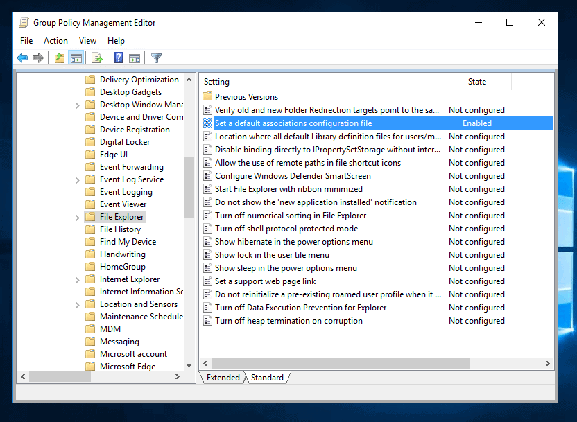The image size is (577, 422).
Task: Click the Forward arrow in the toolbar
Action: coord(38,58)
